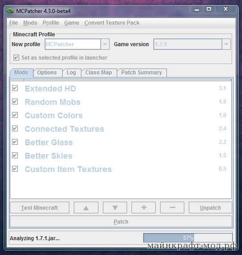The image size is (242, 255).
Task: Click Connected Textures version number 2.4
Action: coord(222,129)
